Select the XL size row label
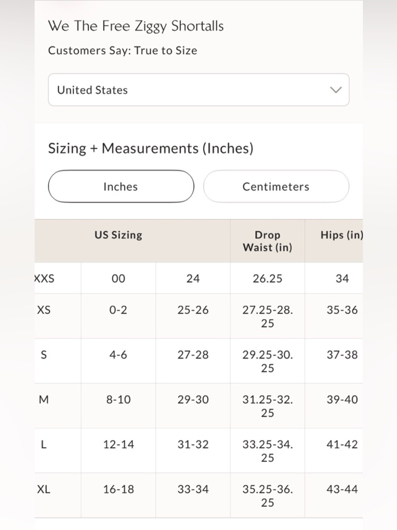 tap(44, 489)
